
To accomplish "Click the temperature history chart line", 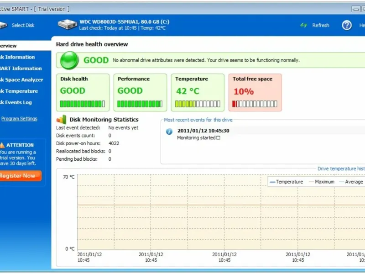I will (x=221, y=205).
